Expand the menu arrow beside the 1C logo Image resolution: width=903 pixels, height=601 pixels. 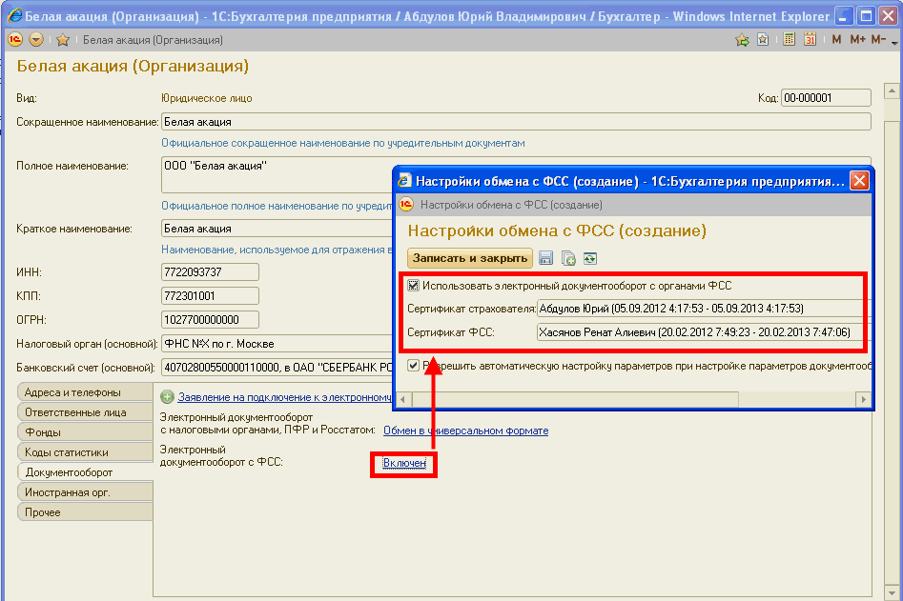(35, 40)
